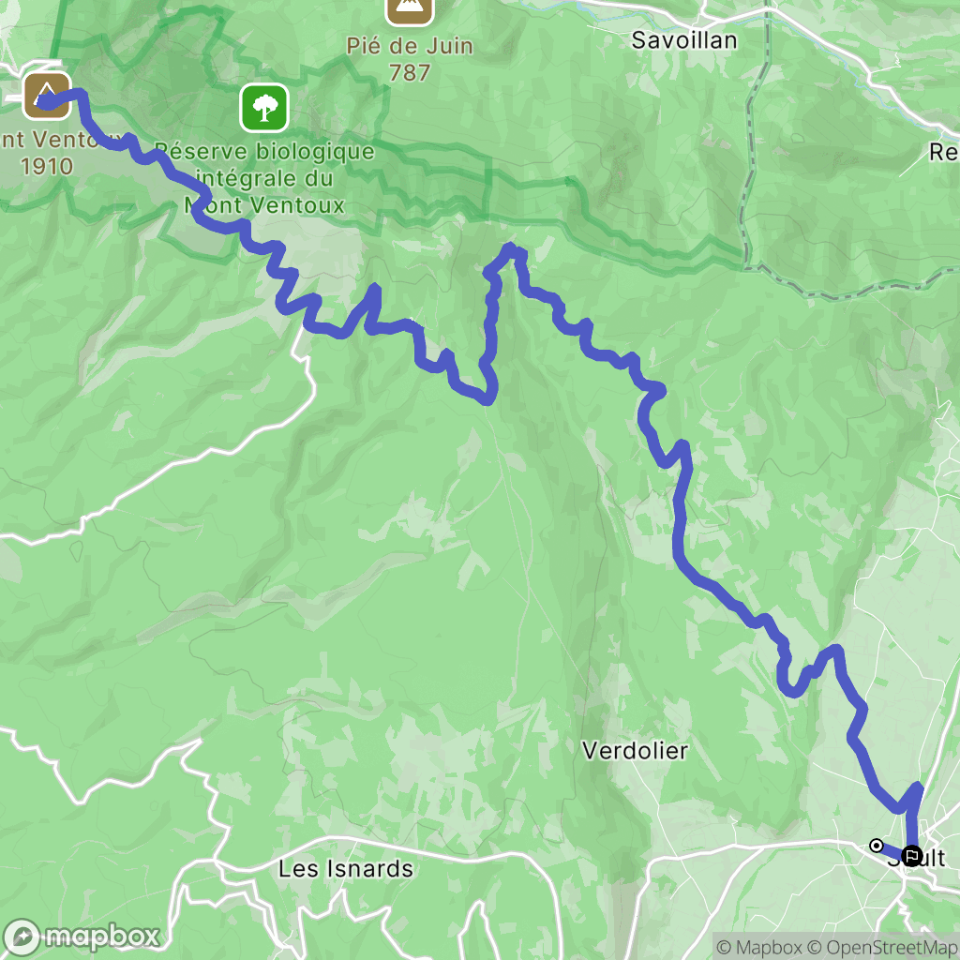The height and width of the screenshot is (960, 960).
Task: Select the Verdolier place label
Action: click(x=635, y=751)
